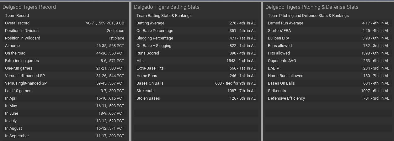Viewport: 394px width, 141px height.
Task: Click the Stolen Bases stat row
Action: point(196,98)
